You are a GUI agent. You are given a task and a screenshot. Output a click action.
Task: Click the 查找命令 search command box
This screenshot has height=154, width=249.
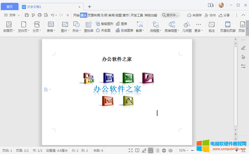(x=170, y=15)
